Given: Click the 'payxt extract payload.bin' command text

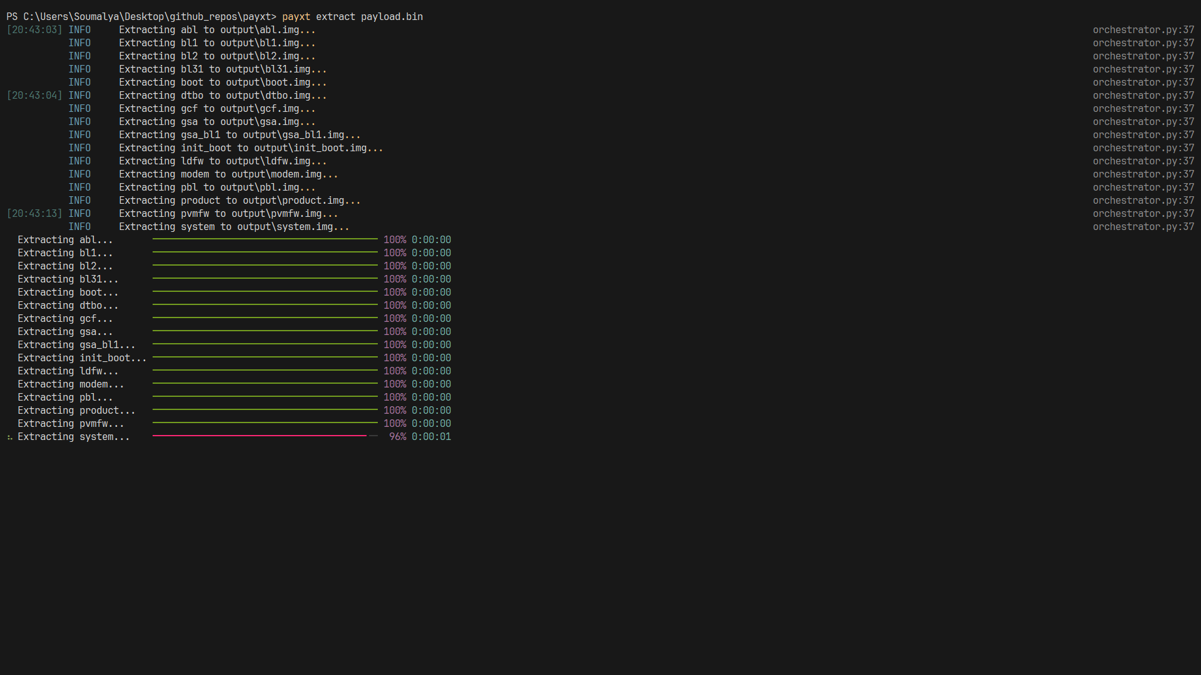Looking at the screenshot, I should [x=352, y=17].
